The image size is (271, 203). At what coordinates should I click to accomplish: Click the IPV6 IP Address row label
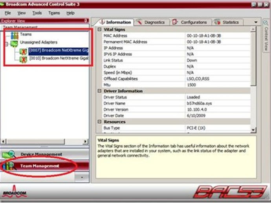pos(118,54)
